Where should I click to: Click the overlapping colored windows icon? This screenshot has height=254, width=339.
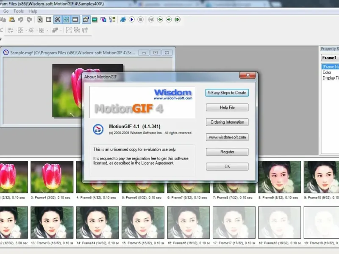103,19
